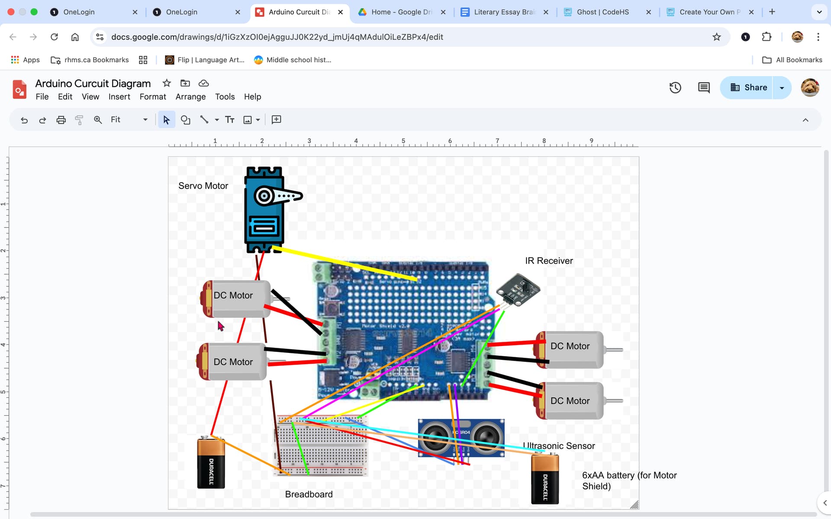This screenshot has height=519, width=831.
Task: Click the Undo icon
Action: coord(24,120)
